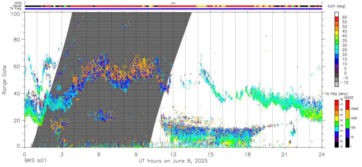
Task: Click the 3 label on UT hours axis
Action: (62, 154)
